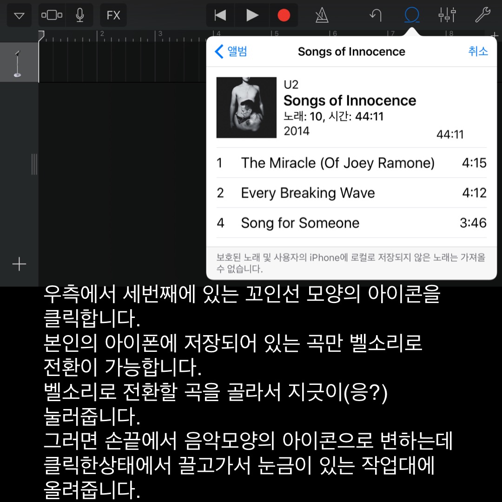Start playback with the play button
The height and width of the screenshot is (502, 502).
(252, 15)
